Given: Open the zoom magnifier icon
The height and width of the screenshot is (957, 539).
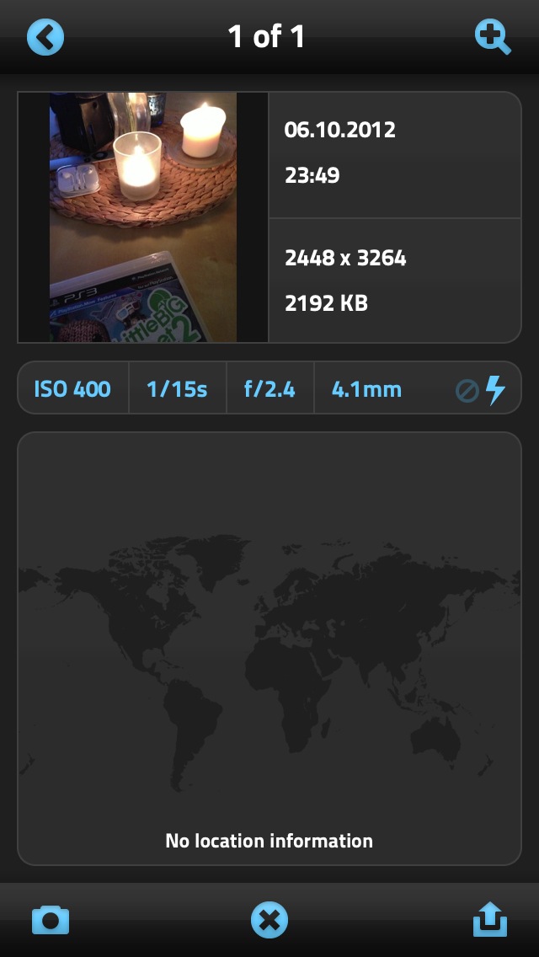Looking at the screenshot, I should tap(493, 37).
